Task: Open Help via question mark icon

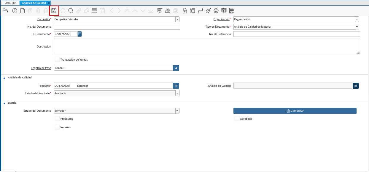Action: [x=15, y=11]
